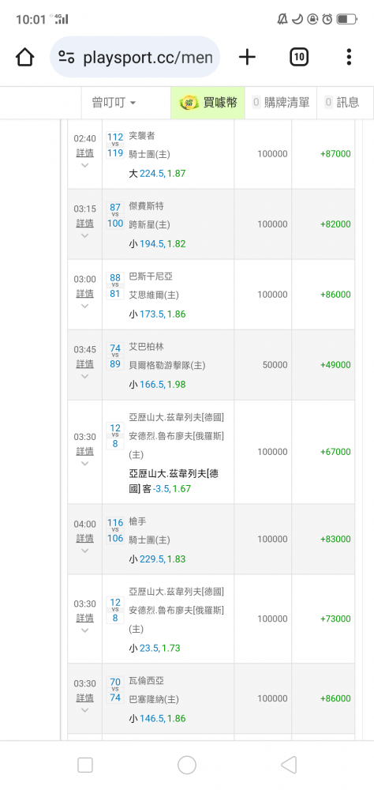Open a new tab with plus icon
This screenshot has width=374, height=790.
pos(247,57)
